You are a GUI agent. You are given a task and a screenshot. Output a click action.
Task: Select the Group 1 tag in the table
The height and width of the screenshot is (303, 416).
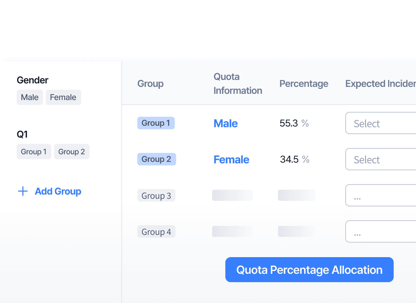tap(156, 123)
